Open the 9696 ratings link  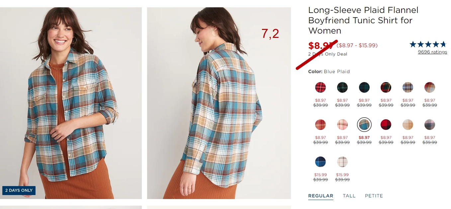click(x=432, y=52)
